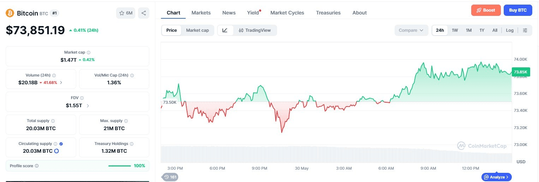Screen dimensions: 539x182
Task: Click the 100% profile score text
Action: coord(139,166)
